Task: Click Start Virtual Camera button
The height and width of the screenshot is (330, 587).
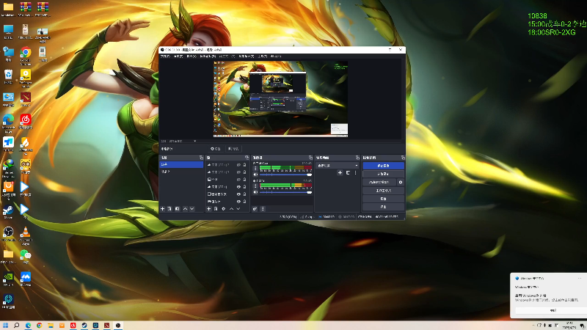Action: click(x=379, y=182)
